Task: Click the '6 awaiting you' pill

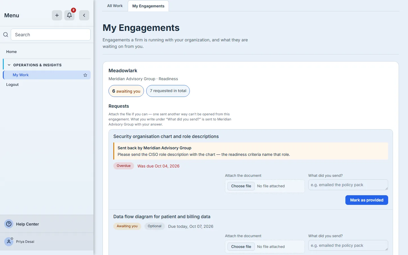Action: (x=126, y=91)
